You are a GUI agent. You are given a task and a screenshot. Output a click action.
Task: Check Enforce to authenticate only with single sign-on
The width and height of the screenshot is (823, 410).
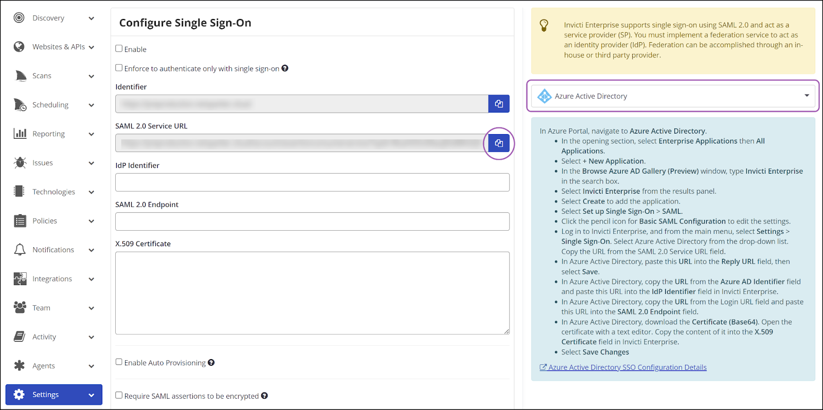(x=119, y=68)
